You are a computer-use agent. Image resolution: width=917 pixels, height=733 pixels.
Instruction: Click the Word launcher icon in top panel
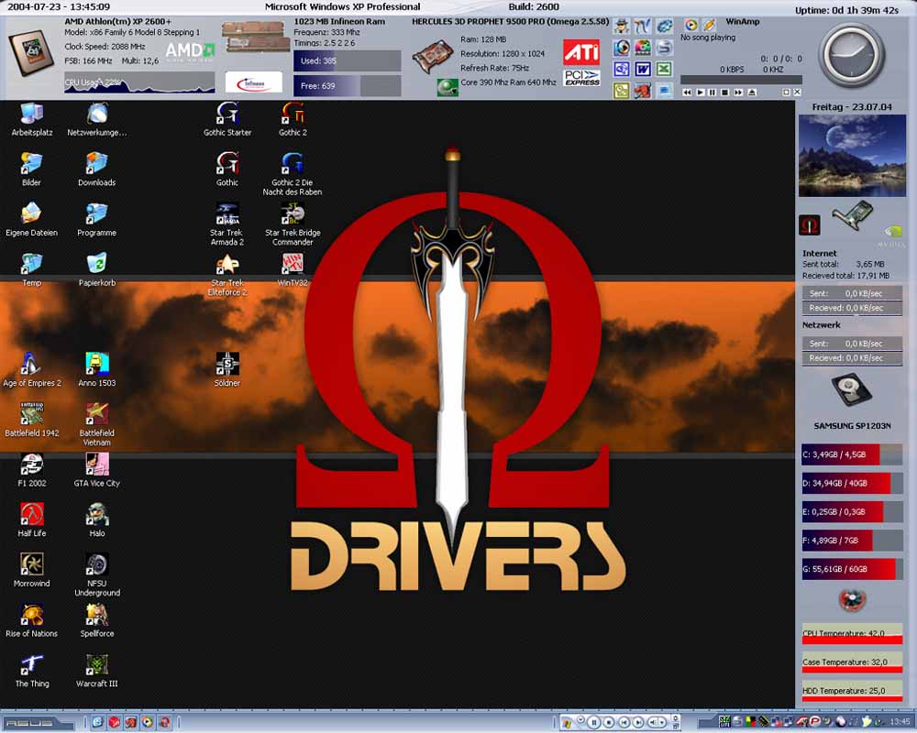click(x=643, y=69)
